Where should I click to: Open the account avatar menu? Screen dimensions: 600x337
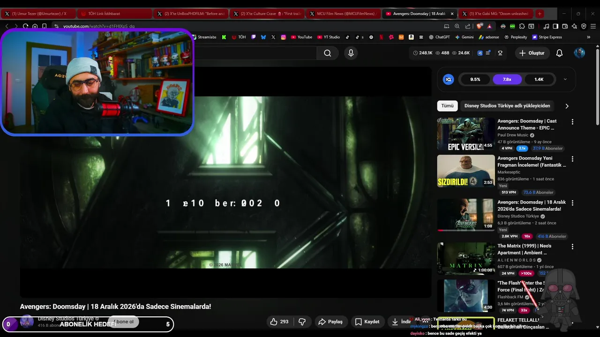point(579,53)
